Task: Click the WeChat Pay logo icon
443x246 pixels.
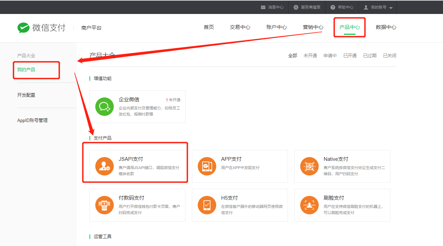Action: [24, 28]
